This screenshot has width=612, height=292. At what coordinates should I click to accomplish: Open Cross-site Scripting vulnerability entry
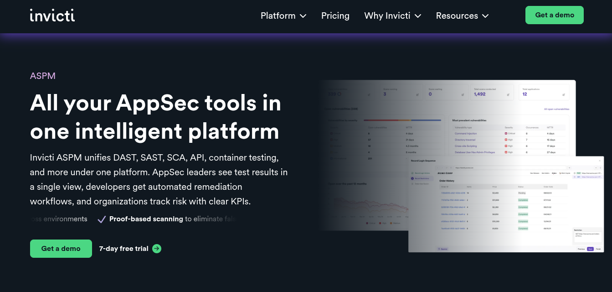tap(466, 146)
